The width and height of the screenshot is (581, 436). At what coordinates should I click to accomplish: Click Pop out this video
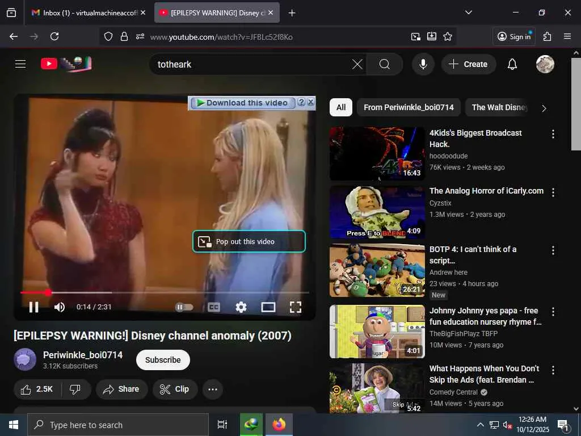click(x=249, y=241)
